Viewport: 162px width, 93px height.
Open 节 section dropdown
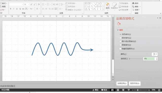[x=3, y=10]
